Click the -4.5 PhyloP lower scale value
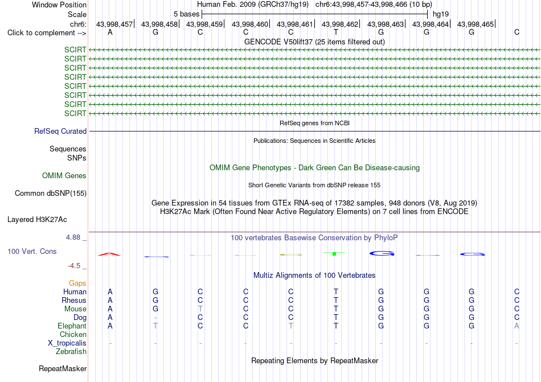The height and width of the screenshot is (382, 541). pyautogui.click(x=74, y=266)
